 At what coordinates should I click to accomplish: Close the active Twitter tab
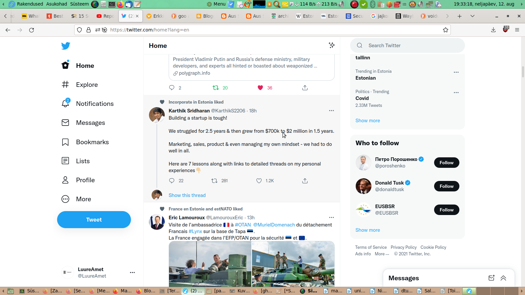tap(137, 16)
